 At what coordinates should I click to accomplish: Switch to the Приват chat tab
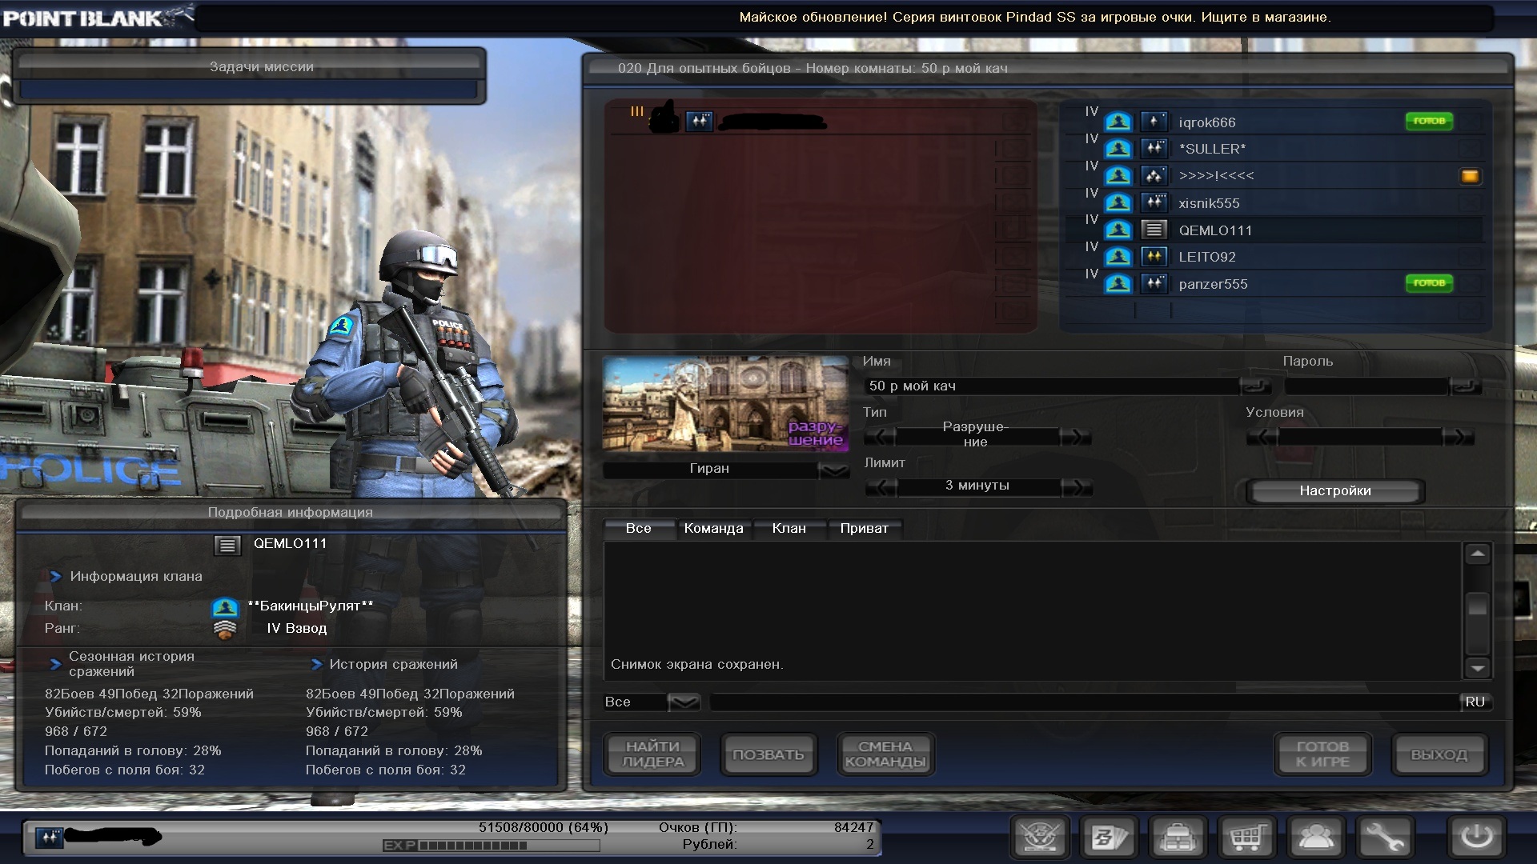864,529
